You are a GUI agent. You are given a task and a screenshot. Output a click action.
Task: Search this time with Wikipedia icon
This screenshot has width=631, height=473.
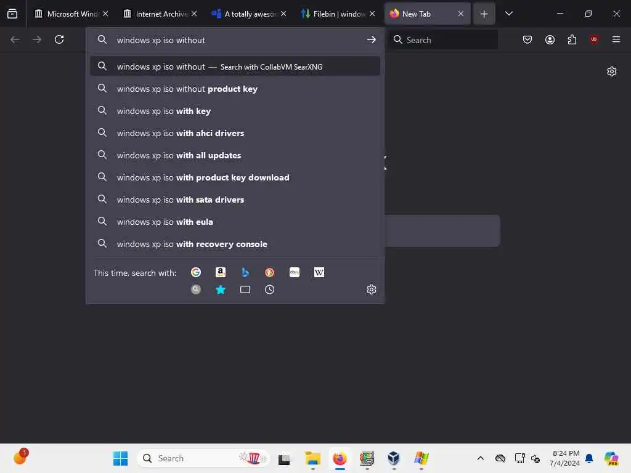point(319,272)
